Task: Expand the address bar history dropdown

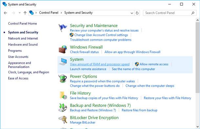Action: tap(132, 13)
